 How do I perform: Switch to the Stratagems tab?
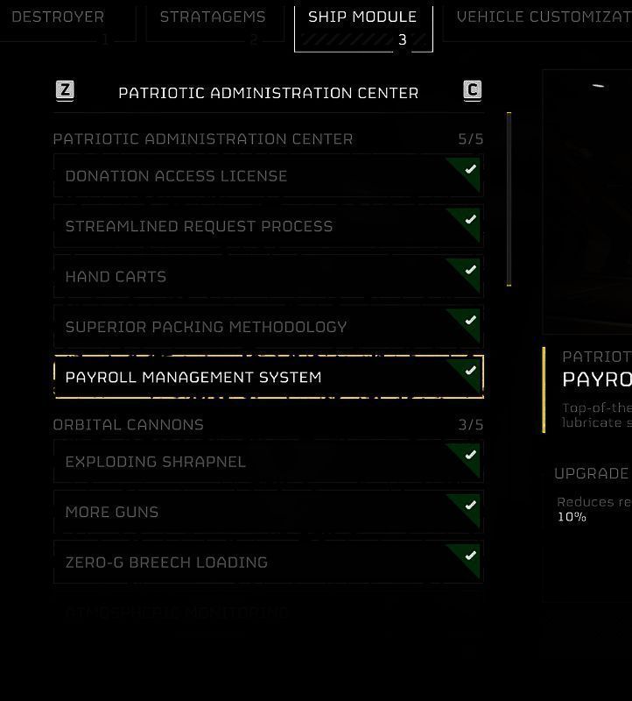pos(213,19)
